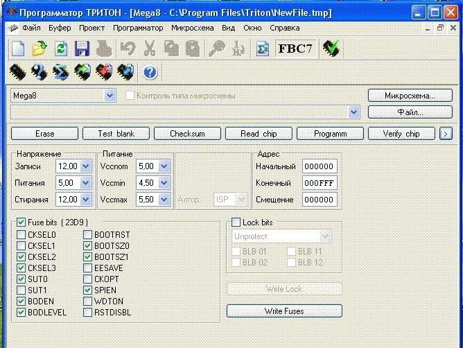
Task: Click the Programm button
Action: click(330, 134)
